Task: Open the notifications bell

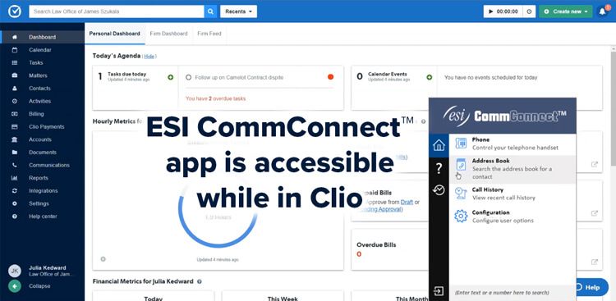Action: (x=602, y=11)
